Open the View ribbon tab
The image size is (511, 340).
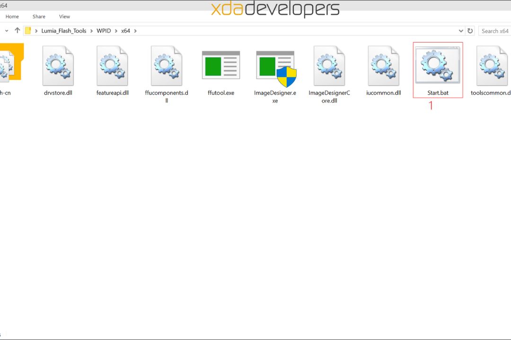(x=64, y=17)
